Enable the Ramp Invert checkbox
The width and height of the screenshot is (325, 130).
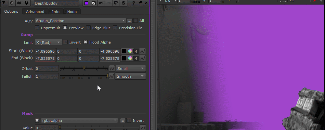65,42
